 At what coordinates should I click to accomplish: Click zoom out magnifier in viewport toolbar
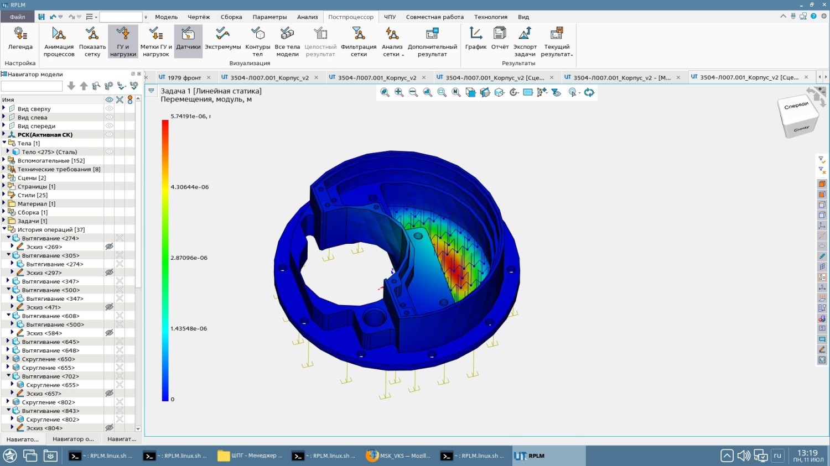point(413,92)
